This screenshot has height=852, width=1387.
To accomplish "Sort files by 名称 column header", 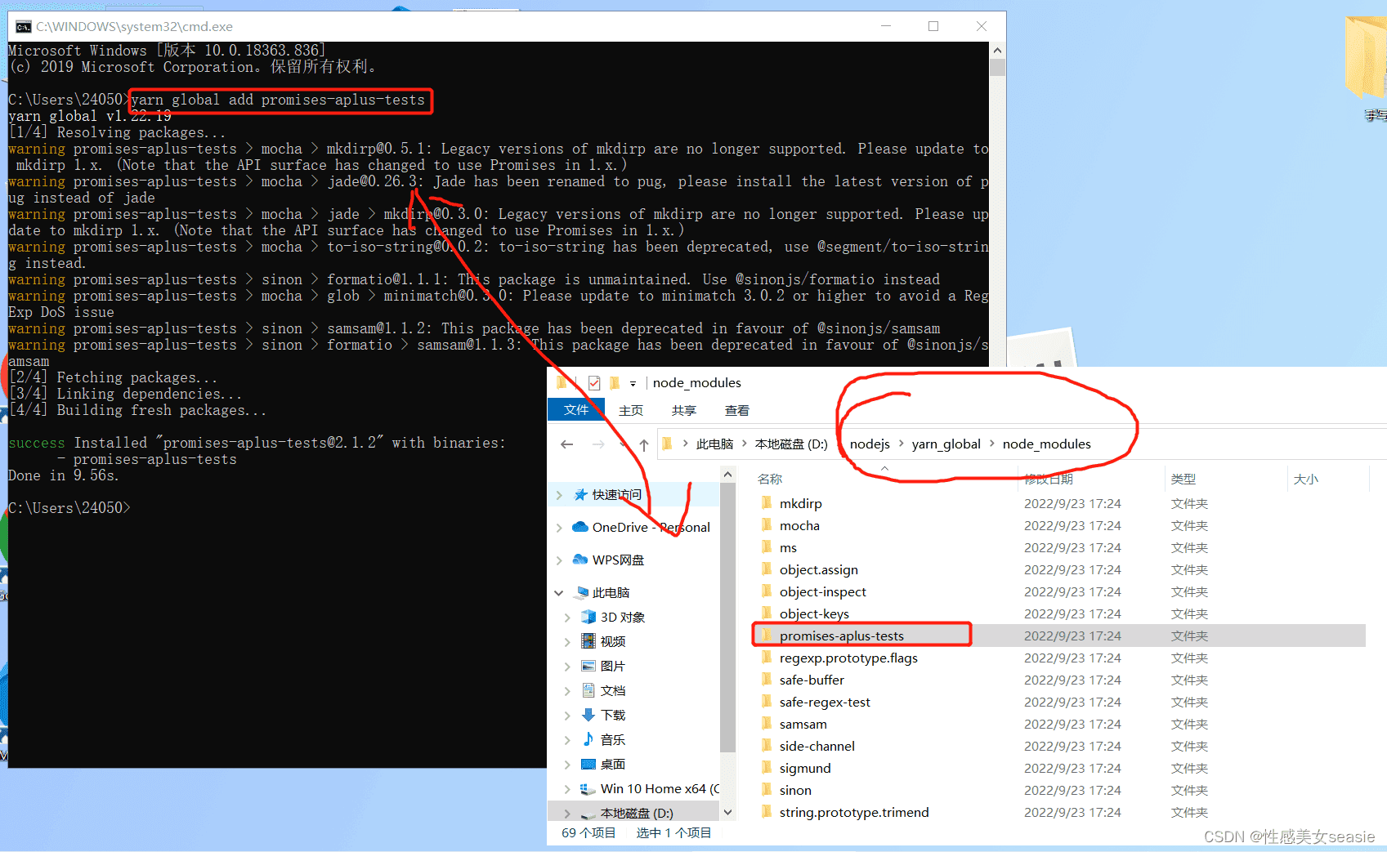I will [770, 480].
